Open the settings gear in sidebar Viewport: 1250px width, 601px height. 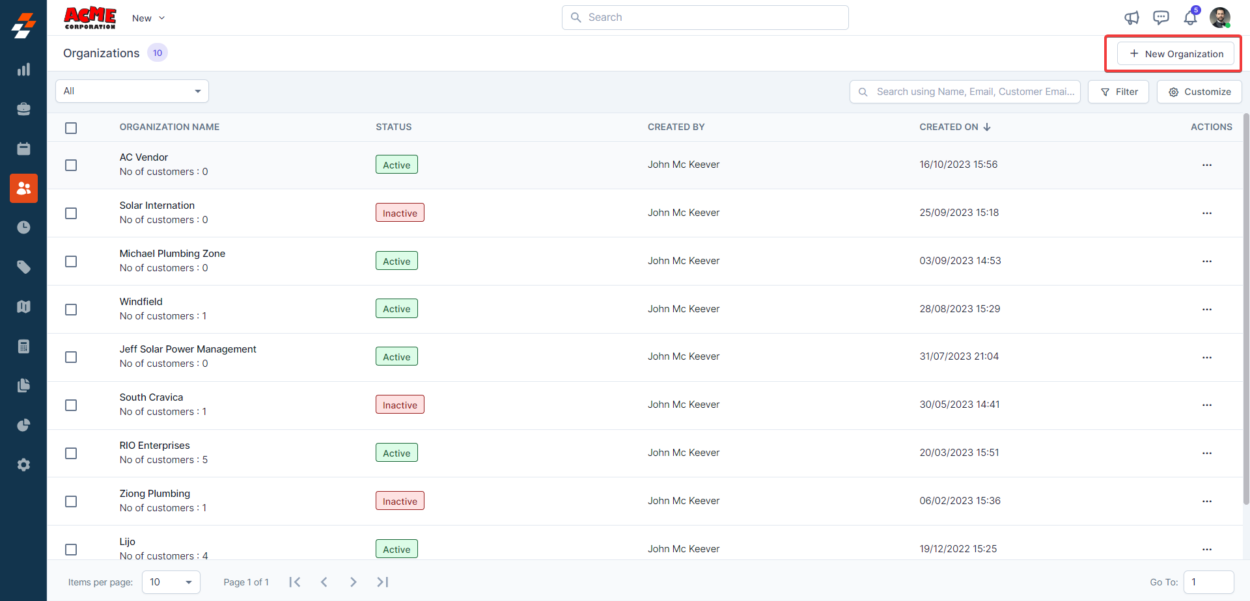coord(23,465)
